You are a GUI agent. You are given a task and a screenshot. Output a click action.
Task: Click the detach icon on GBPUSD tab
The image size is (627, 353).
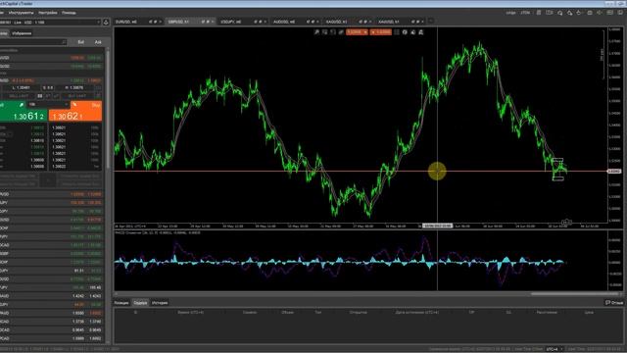203,22
